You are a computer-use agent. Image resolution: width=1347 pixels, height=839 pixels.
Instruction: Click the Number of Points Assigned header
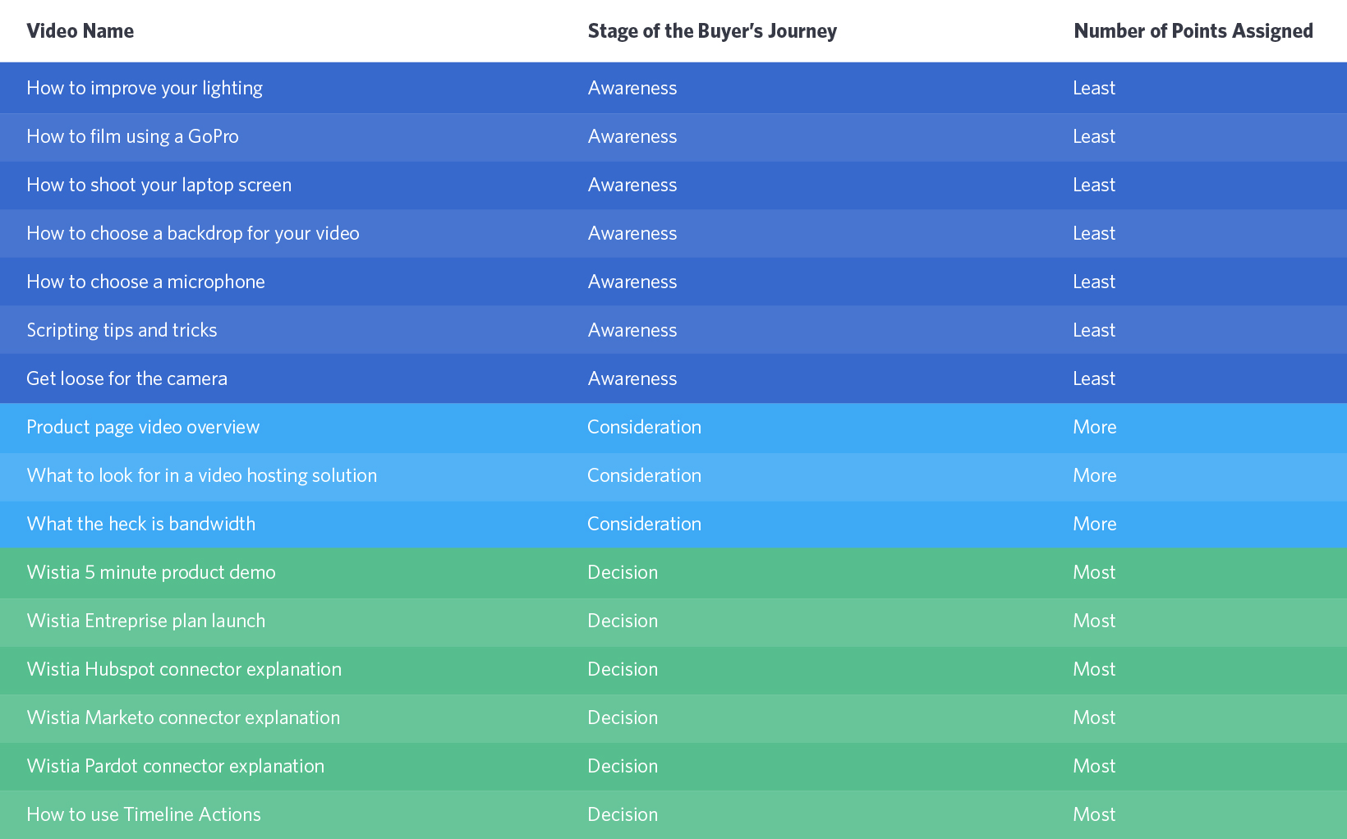(x=1193, y=31)
